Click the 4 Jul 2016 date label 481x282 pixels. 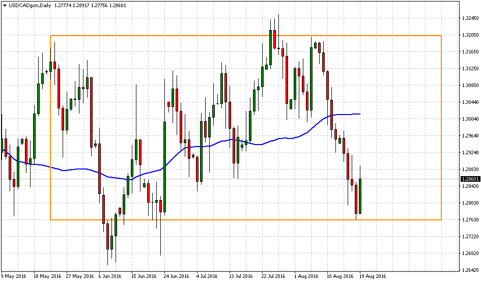coord(207,276)
